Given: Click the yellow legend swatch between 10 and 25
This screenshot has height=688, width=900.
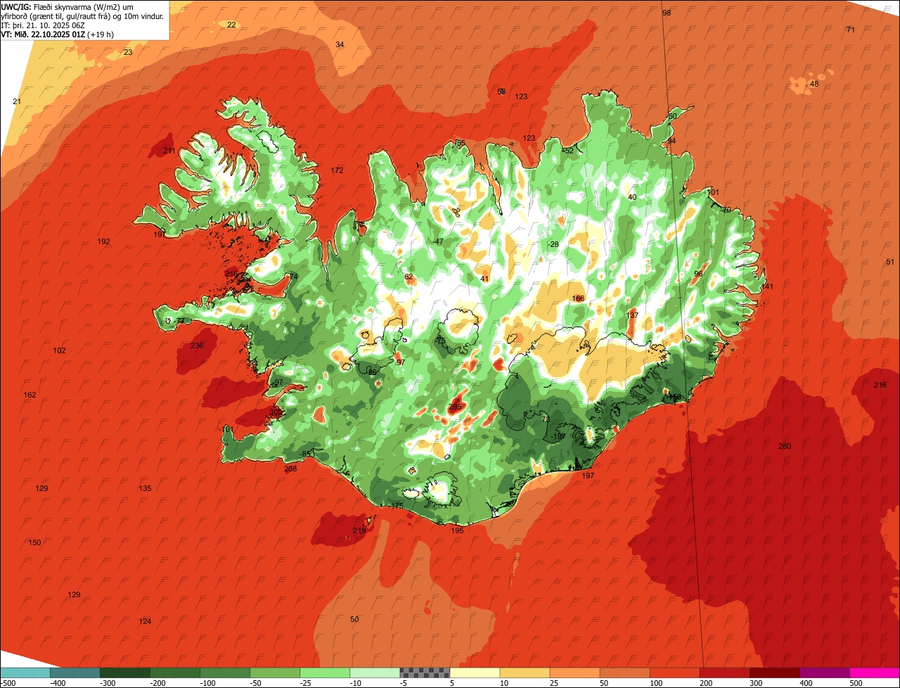Looking at the screenshot, I should point(525,673).
